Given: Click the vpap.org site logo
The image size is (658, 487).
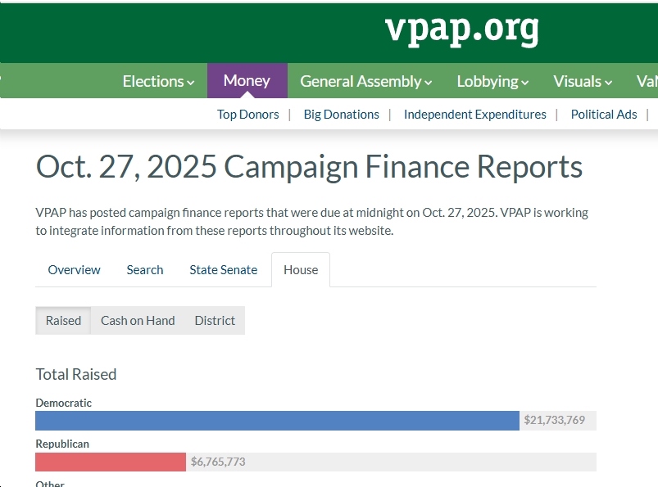Looking at the screenshot, I should [461, 29].
